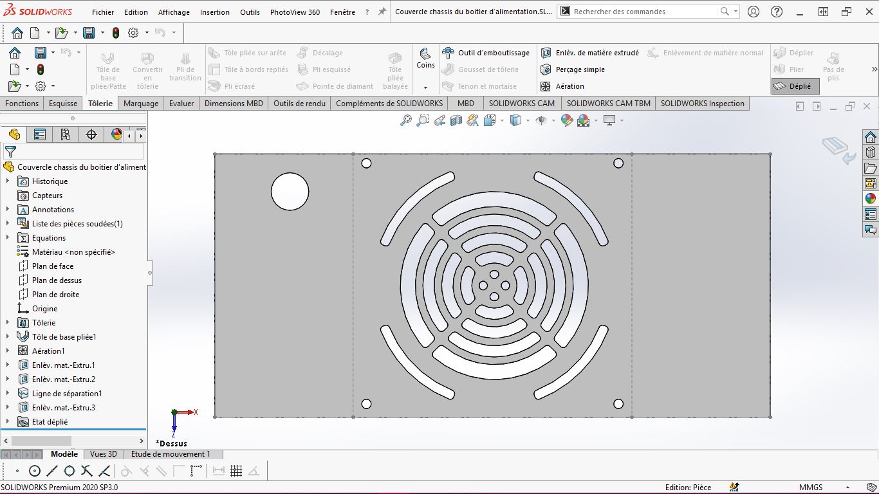
Task: Toggle the Déplié flatten button
Action: pos(795,86)
